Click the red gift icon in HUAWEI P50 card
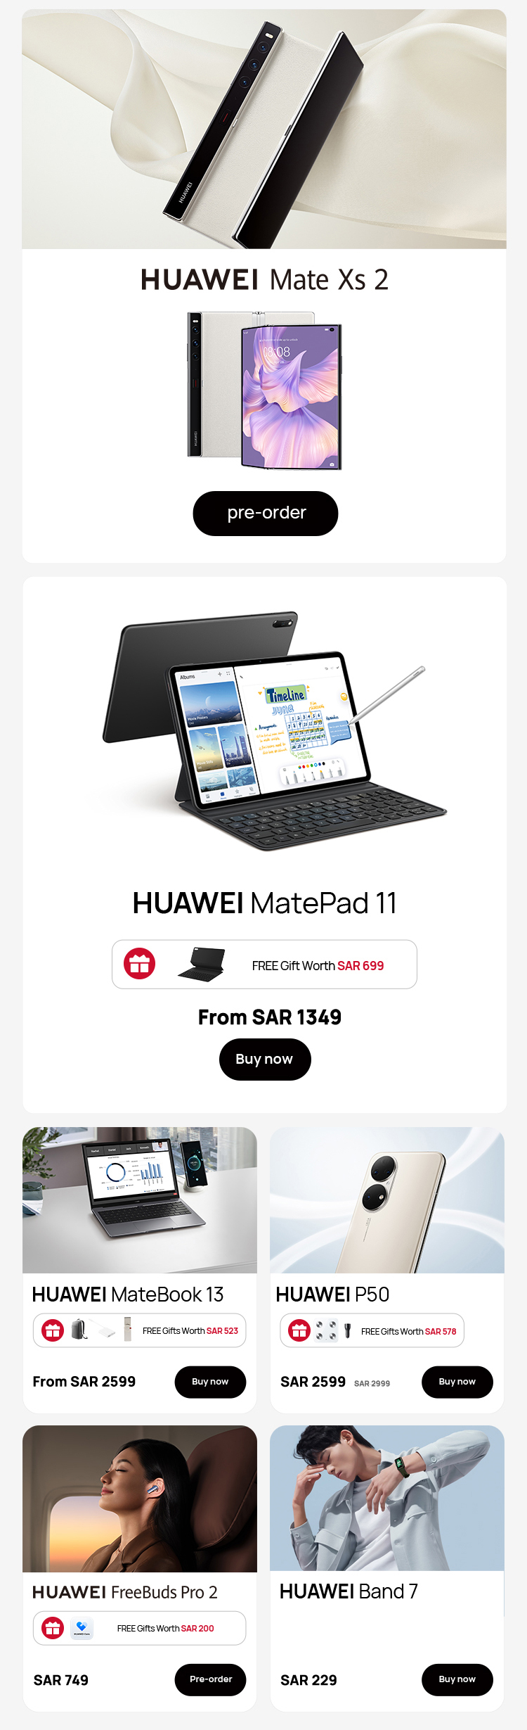Viewport: 527px width, 1730px height. 299,1330
